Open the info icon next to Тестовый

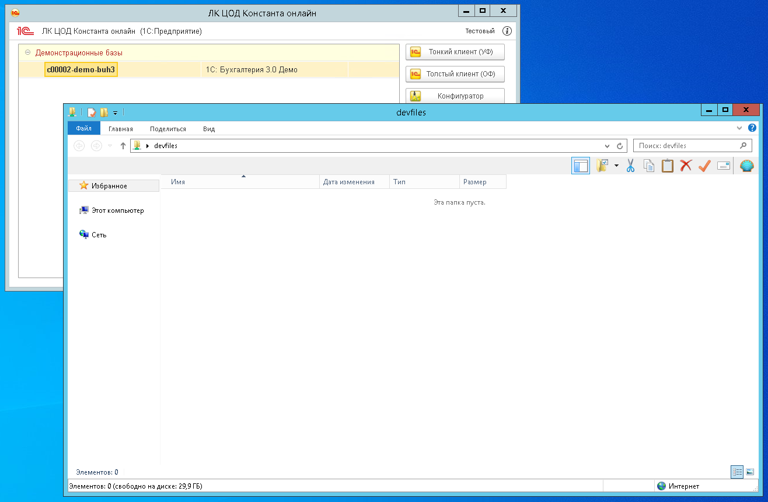[507, 31]
